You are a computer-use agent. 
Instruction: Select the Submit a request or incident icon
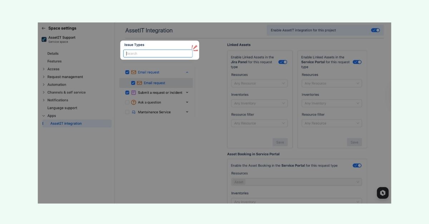coord(133,92)
